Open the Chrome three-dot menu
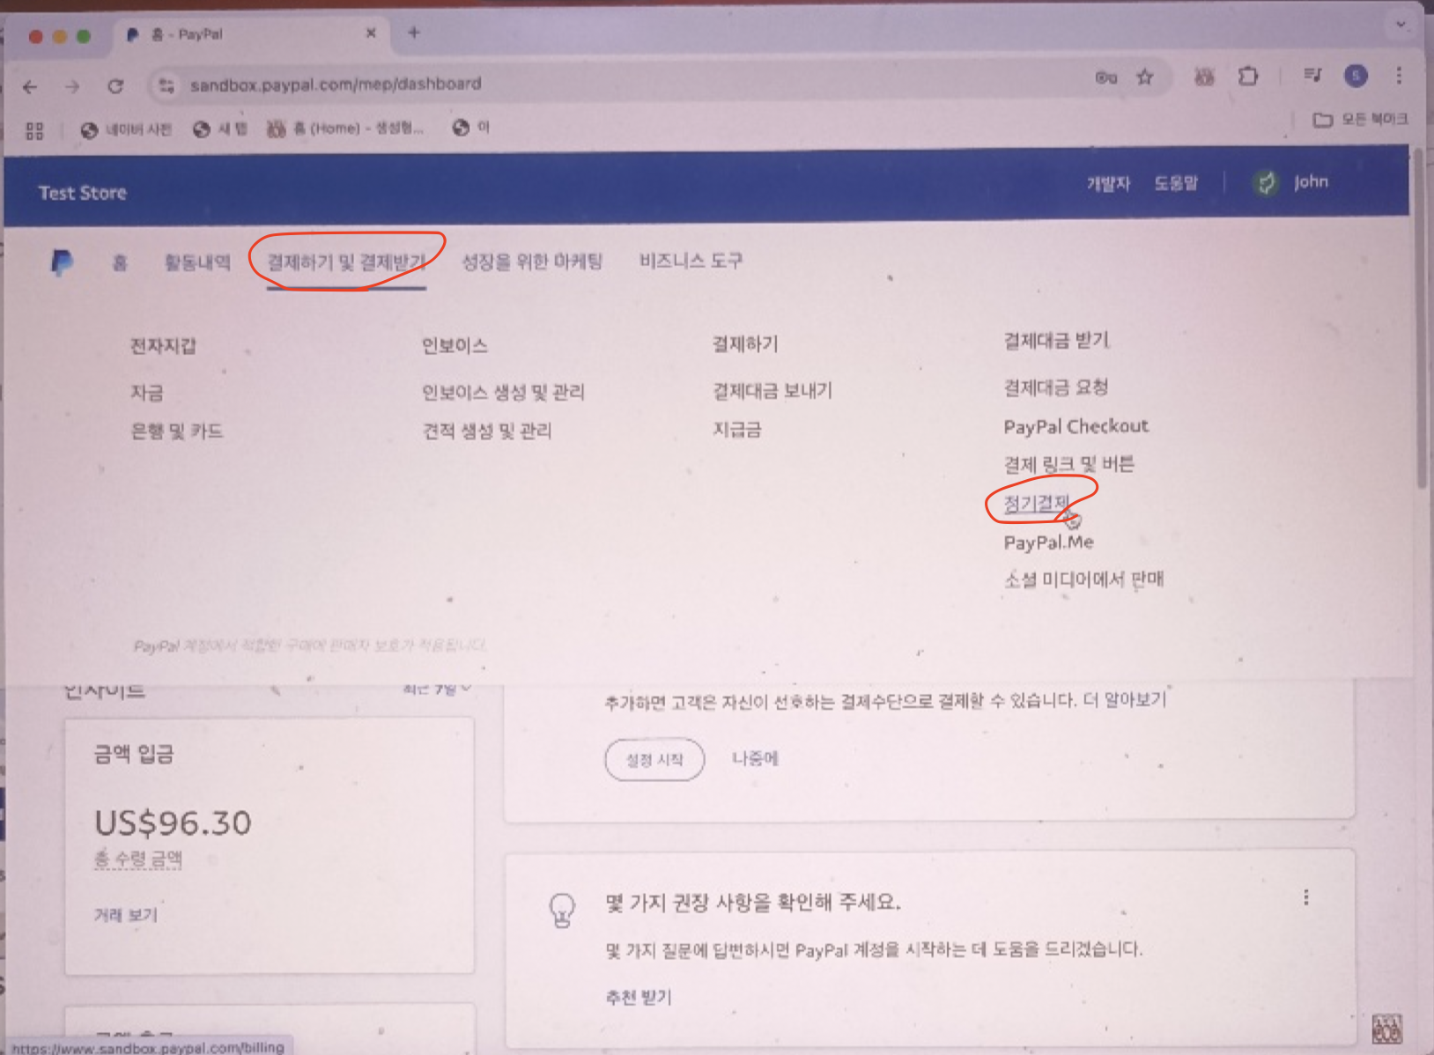The width and height of the screenshot is (1434, 1055). coord(1399,76)
